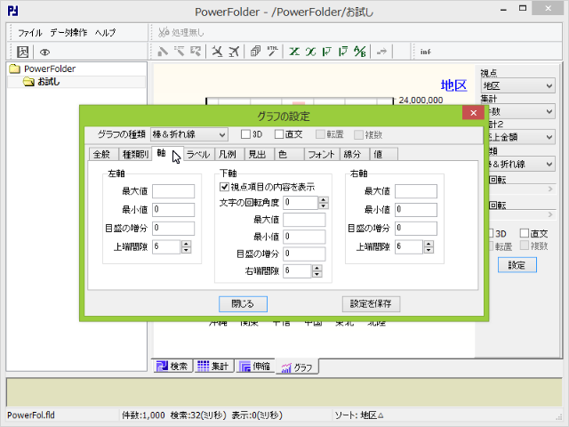Click the airplane landing icon

tap(217, 52)
